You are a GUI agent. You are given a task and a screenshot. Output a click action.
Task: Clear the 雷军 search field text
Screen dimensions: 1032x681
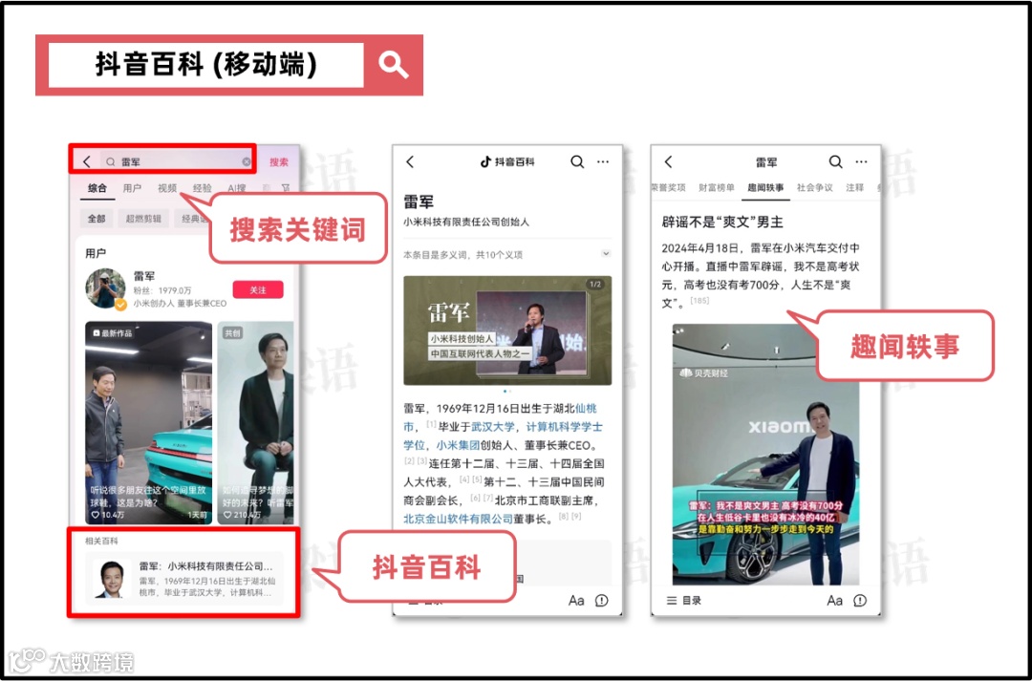(247, 161)
